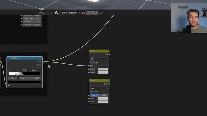
Task: Collapse the Mix node wired to ColorRamp
Action: point(91,51)
